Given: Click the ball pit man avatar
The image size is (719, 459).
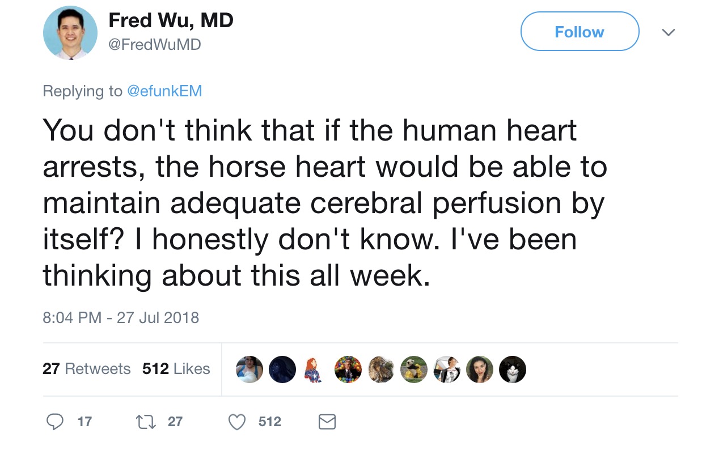Looking at the screenshot, I should click(348, 369).
